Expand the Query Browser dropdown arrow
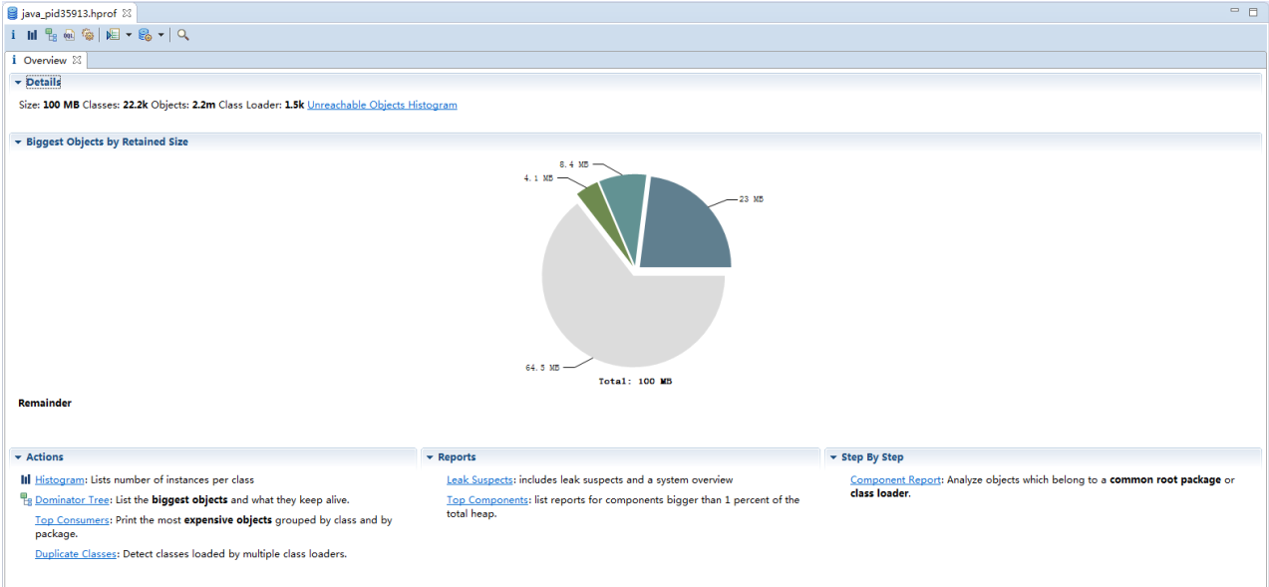 click(x=160, y=35)
